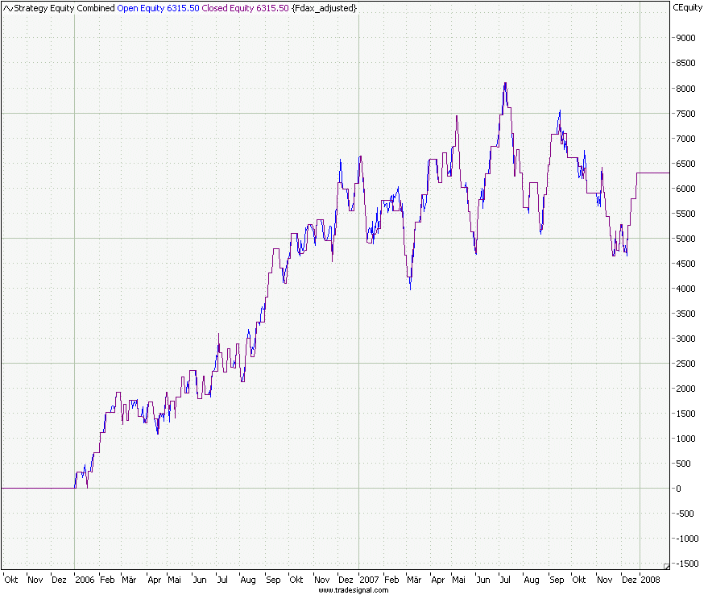The height and width of the screenshot is (595, 708).
Task: Click the line chart icon before Strategy Equity
Action: [8, 8]
